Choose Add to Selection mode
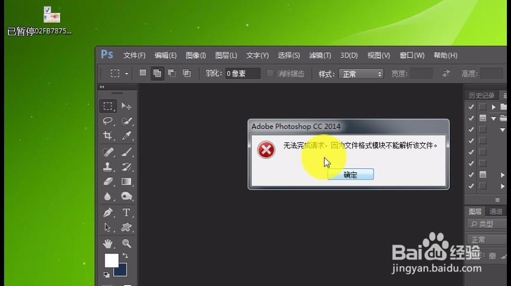 pos(157,74)
